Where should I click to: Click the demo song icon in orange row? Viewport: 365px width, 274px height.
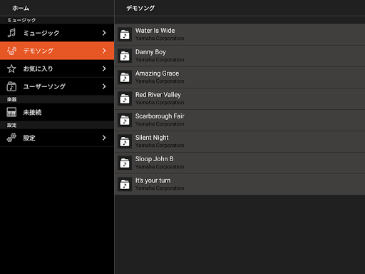pos(11,51)
